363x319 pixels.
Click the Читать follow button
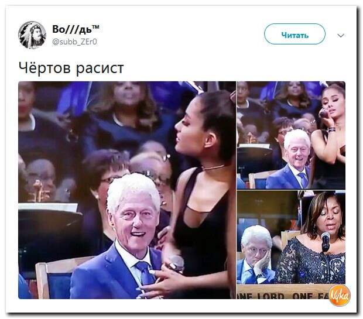[294, 34]
